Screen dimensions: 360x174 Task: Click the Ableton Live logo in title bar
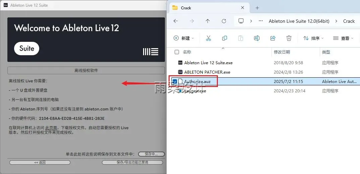(x=6, y=5)
